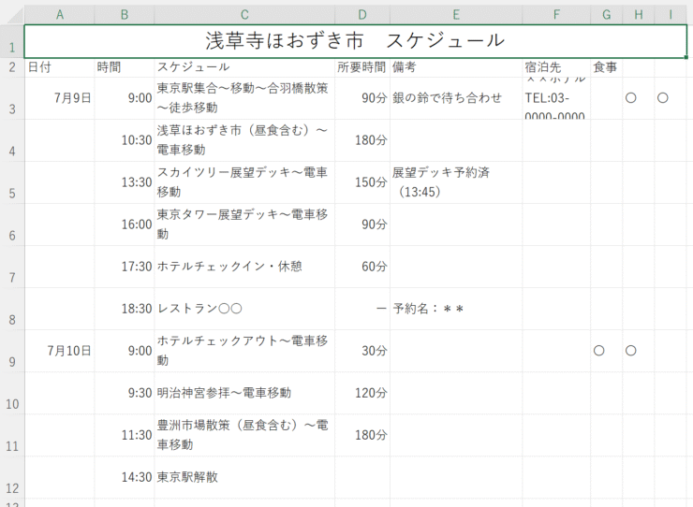
Task: Click the 10:30 time cell
Action: tap(125, 140)
